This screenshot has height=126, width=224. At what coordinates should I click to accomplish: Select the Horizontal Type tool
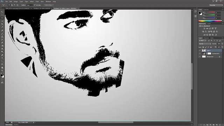tap(2, 58)
